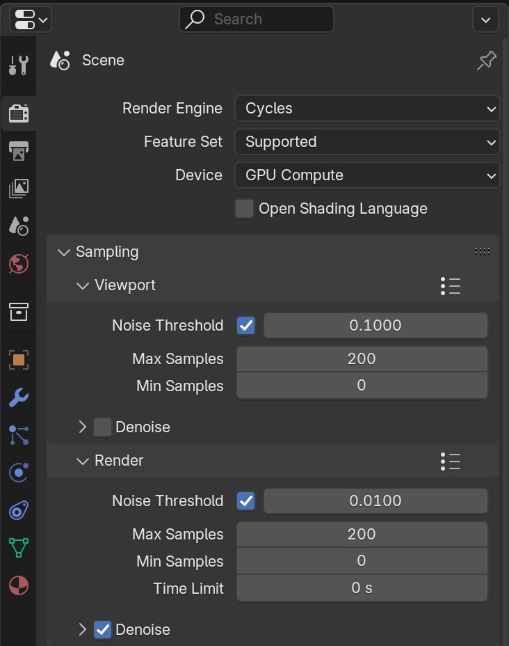
Task: Disable Viewport Noise Threshold checkbox
Action: (x=245, y=326)
